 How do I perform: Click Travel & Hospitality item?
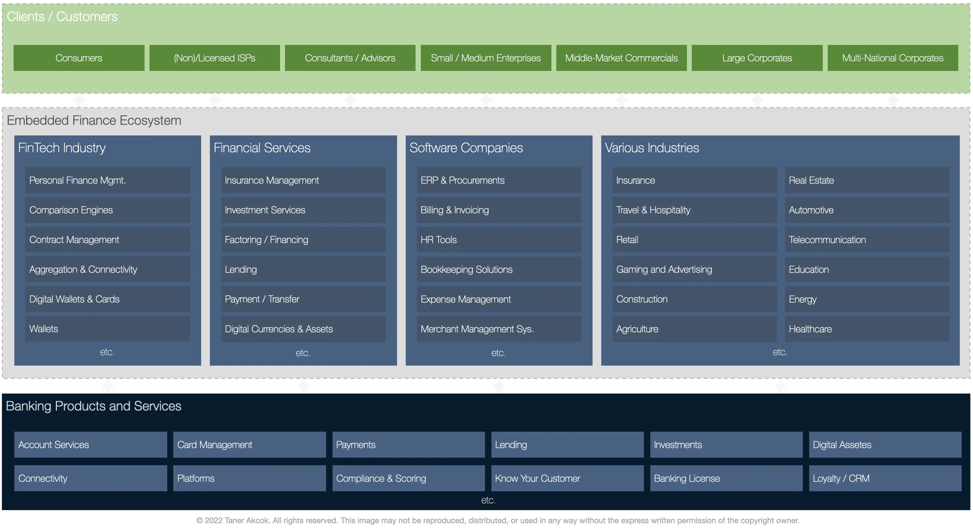pos(694,210)
